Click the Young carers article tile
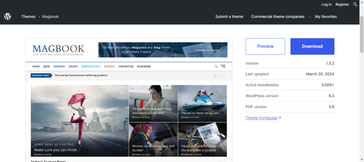The image size is (364, 162). tap(154, 103)
